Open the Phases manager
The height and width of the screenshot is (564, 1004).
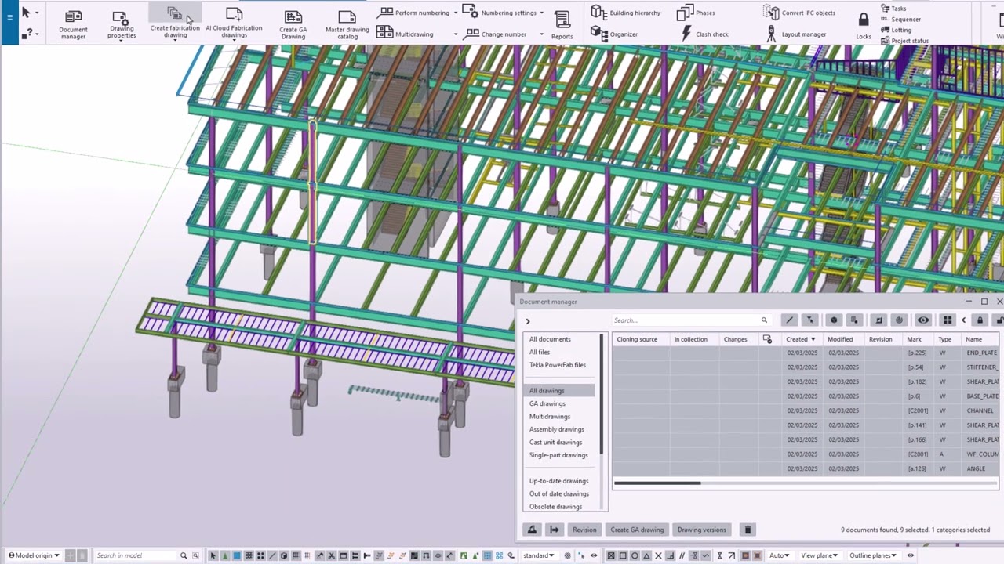[x=696, y=13]
